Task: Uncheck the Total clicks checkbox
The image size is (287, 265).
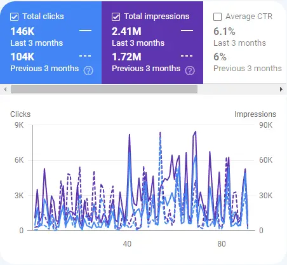Action: click(14, 17)
